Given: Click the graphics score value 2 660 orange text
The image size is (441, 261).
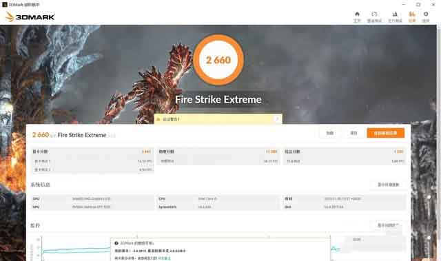Looking at the screenshot, I should [x=146, y=152].
